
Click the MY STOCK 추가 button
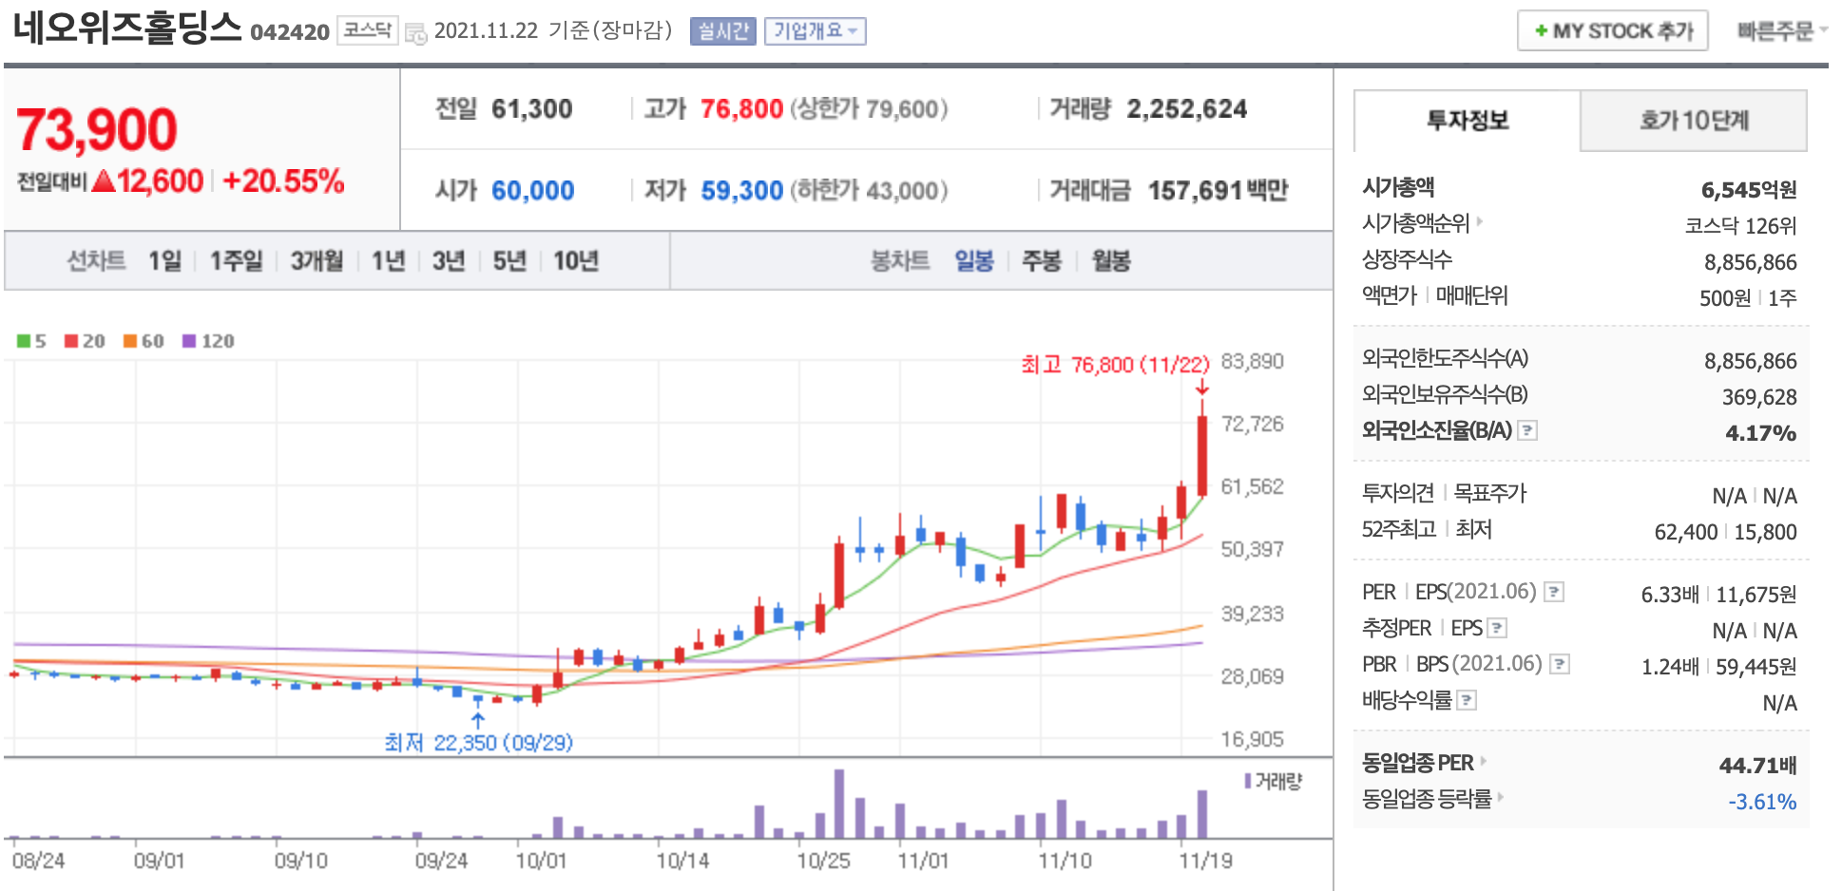click(x=1613, y=30)
